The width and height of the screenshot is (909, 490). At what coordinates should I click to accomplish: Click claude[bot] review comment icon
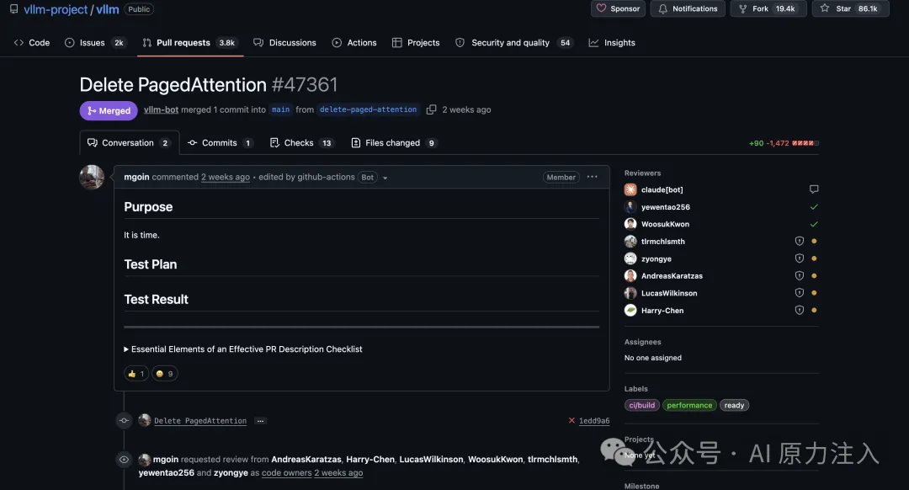tap(814, 189)
